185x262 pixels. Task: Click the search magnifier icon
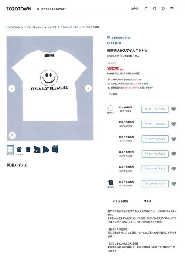[x=38, y=9]
